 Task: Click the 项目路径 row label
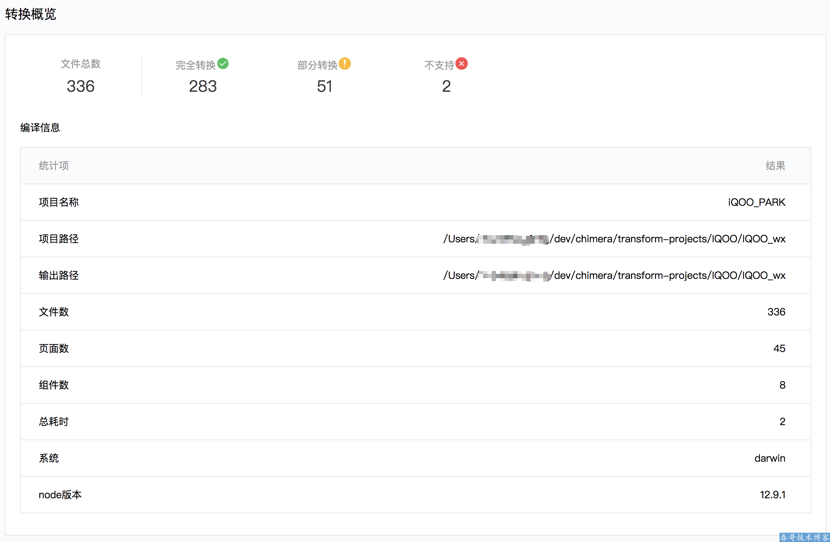59,239
